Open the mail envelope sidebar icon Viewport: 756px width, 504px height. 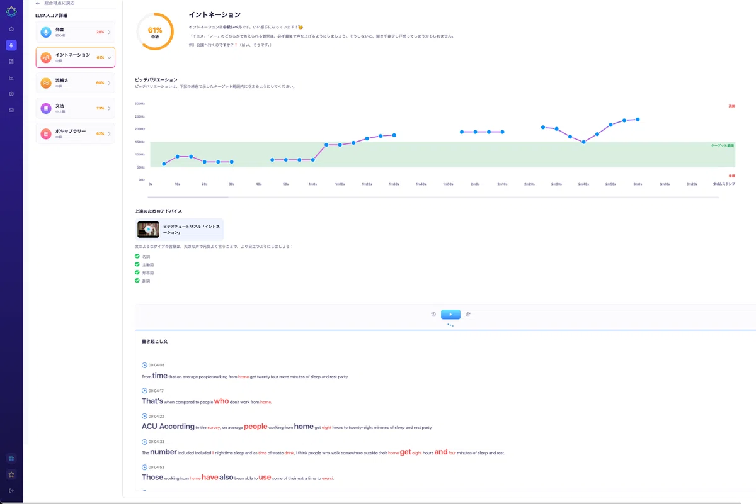click(x=11, y=110)
